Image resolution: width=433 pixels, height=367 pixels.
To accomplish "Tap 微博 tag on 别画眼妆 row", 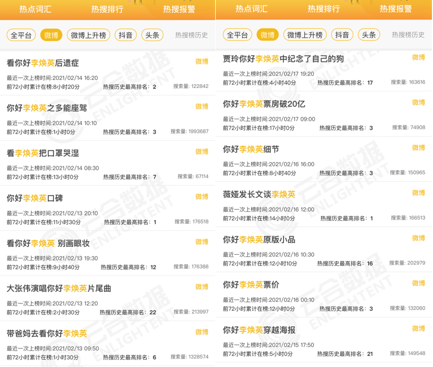I will click(x=202, y=241).
